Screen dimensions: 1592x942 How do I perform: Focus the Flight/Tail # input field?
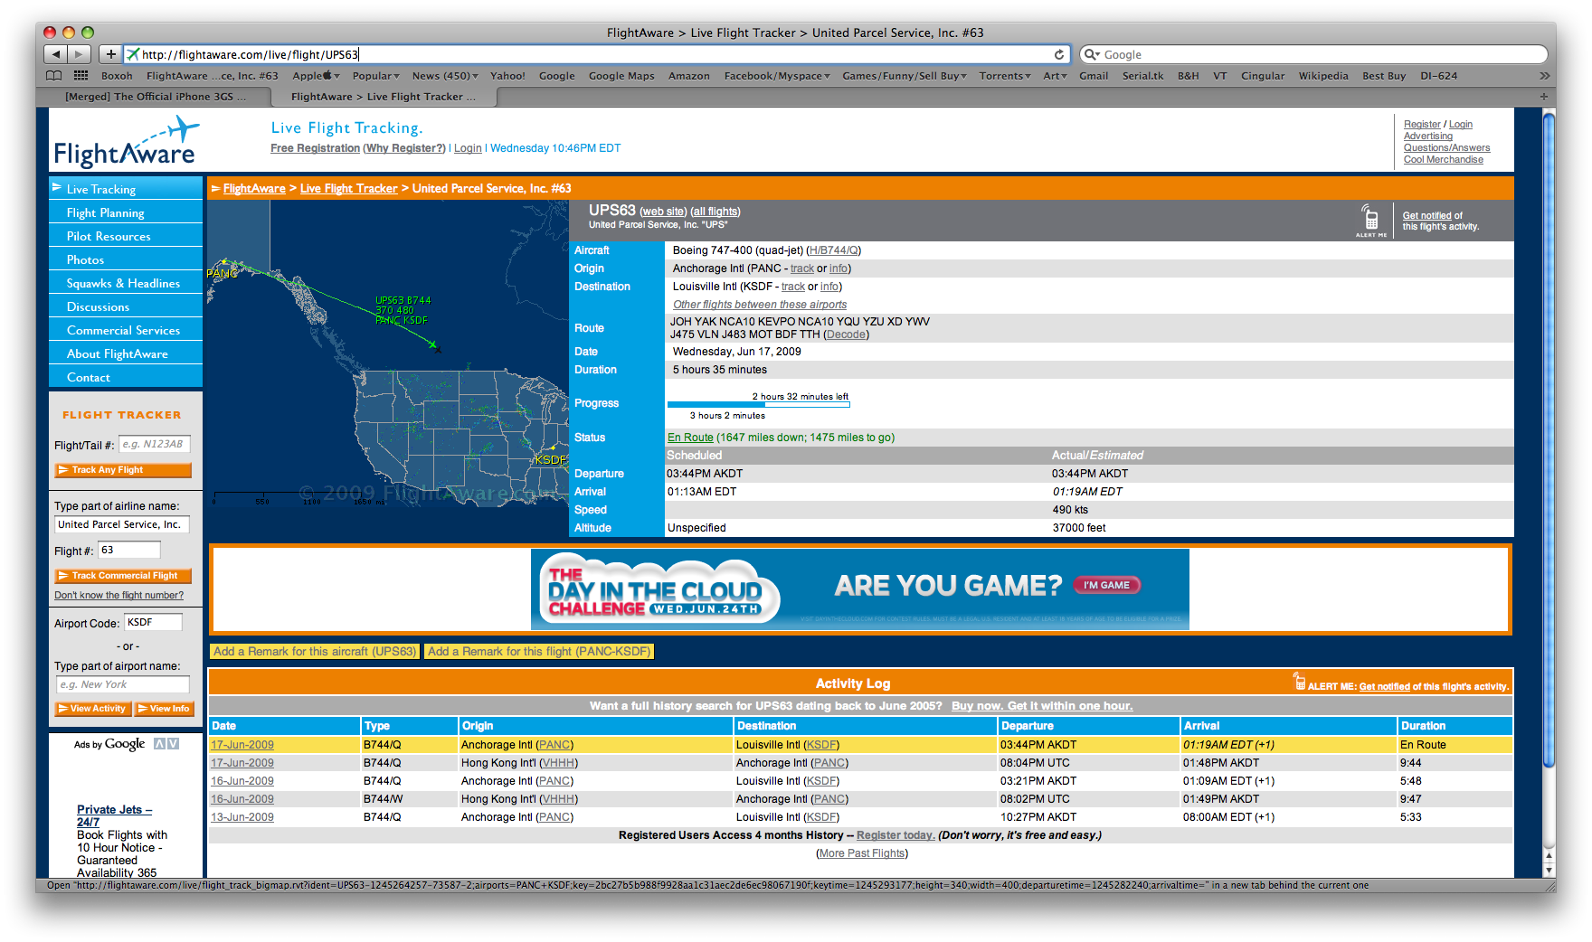154,444
